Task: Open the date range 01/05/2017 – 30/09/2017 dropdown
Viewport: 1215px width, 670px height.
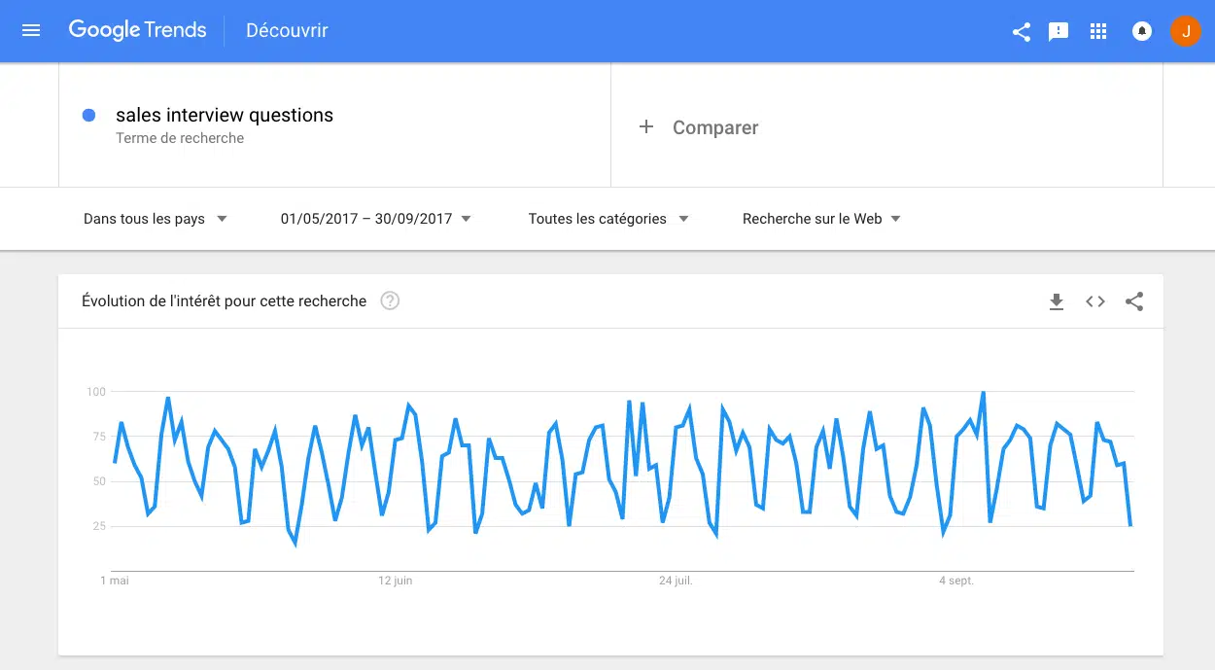Action: tap(375, 219)
